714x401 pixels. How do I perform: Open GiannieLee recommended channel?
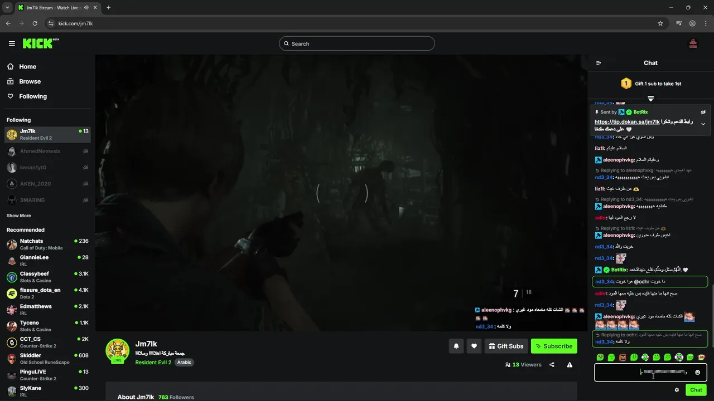coord(47,261)
